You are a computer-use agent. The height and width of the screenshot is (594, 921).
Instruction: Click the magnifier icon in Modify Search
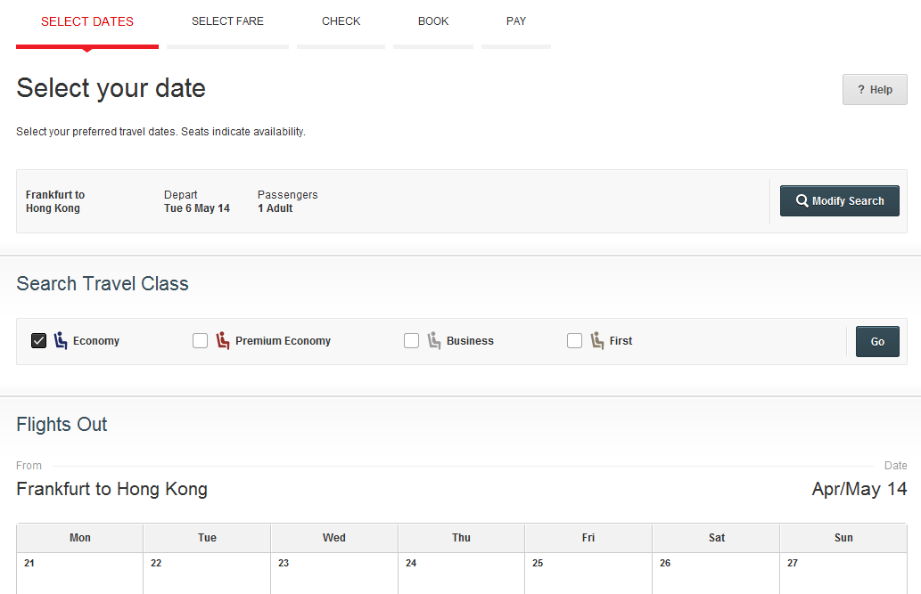click(x=802, y=200)
